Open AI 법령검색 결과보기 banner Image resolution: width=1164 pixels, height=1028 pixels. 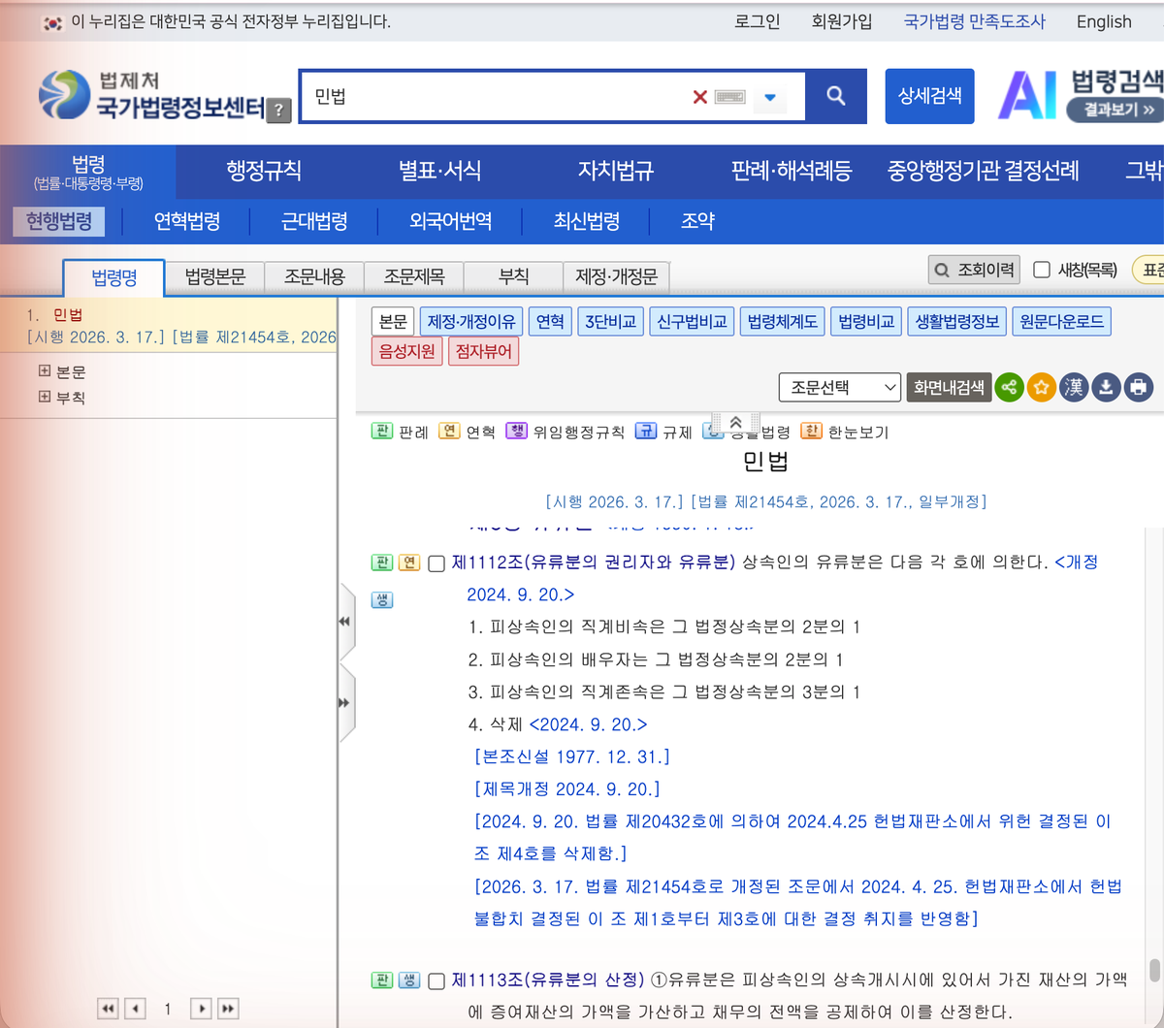pyautogui.click(x=1081, y=95)
